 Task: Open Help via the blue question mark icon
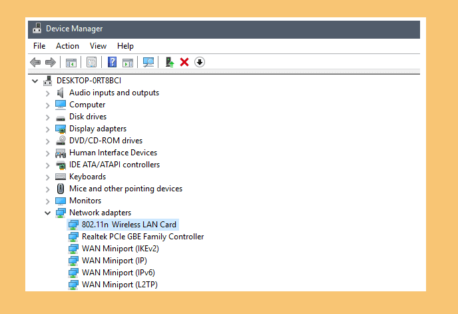click(112, 62)
